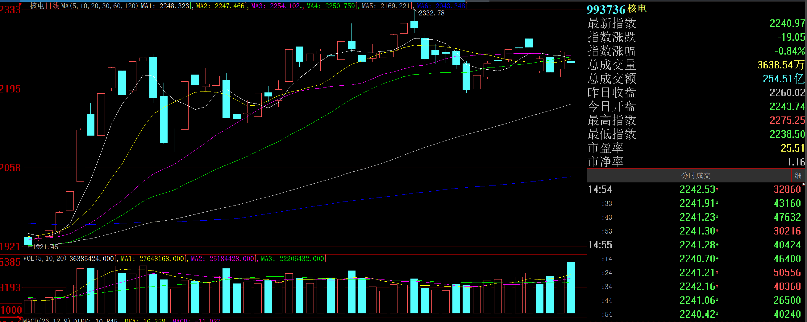
Task: Click the MACD(26,12,9) indicator label
Action: pos(47,320)
